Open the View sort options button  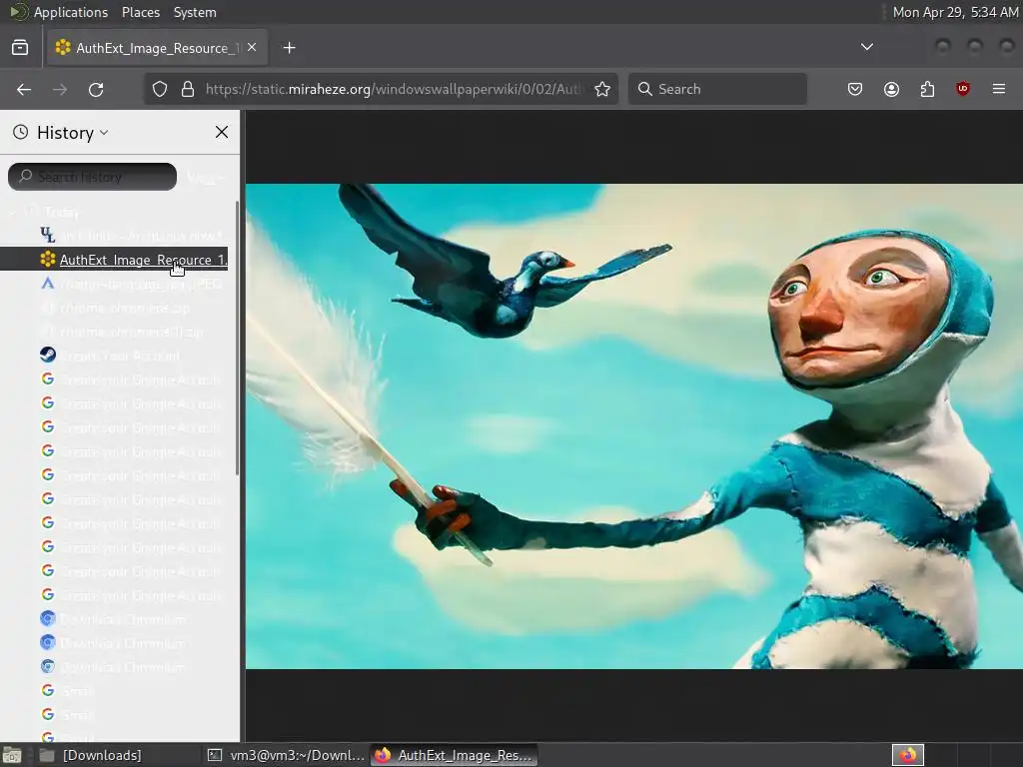[206, 177]
